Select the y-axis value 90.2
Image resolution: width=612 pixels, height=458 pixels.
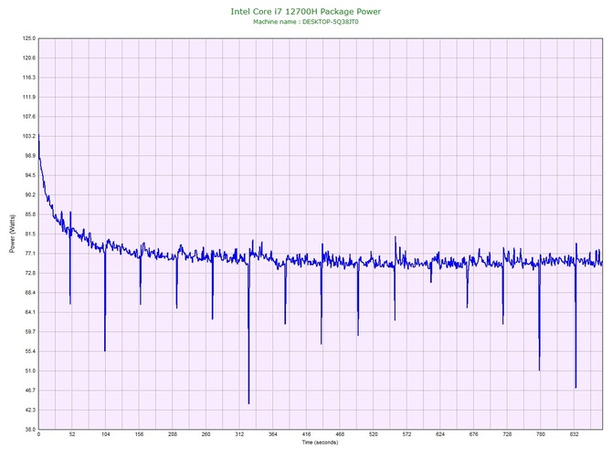31,195
